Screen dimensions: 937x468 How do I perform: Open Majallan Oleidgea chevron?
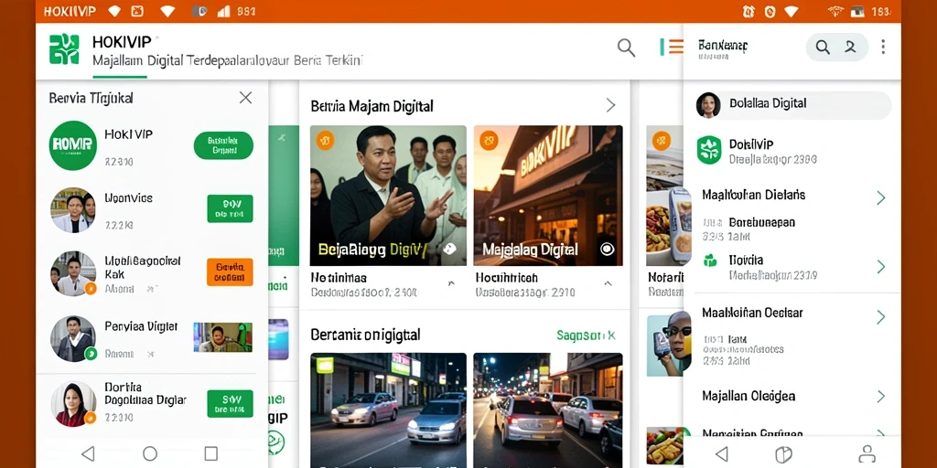click(x=881, y=396)
